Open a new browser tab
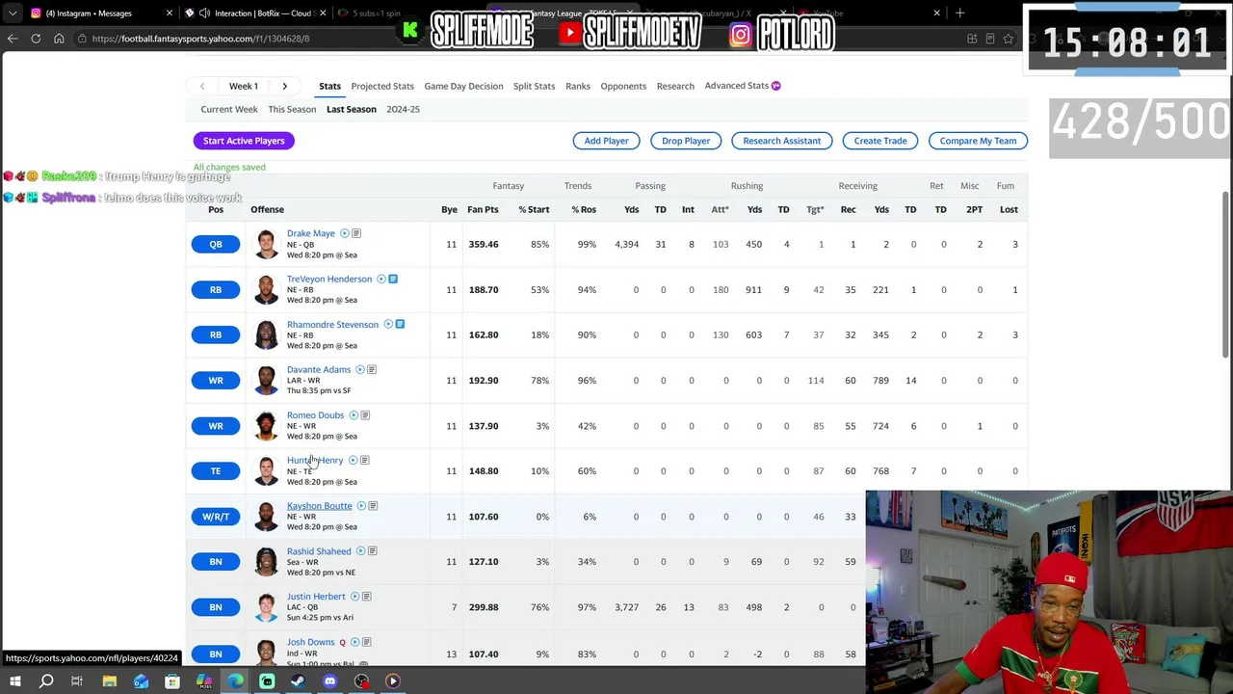 tap(959, 13)
